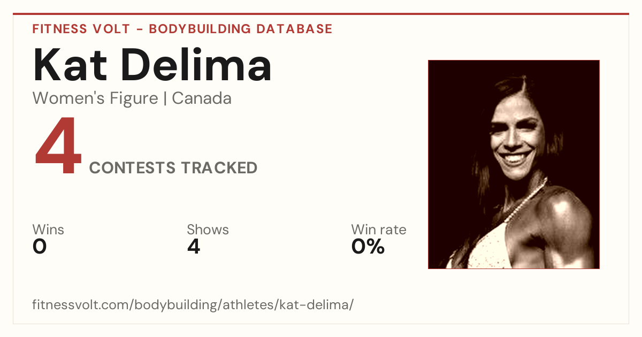Click the Canada country label

click(202, 98)
